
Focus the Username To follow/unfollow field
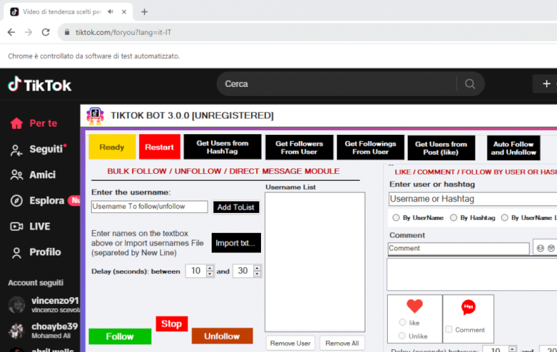tap(149, 207)
